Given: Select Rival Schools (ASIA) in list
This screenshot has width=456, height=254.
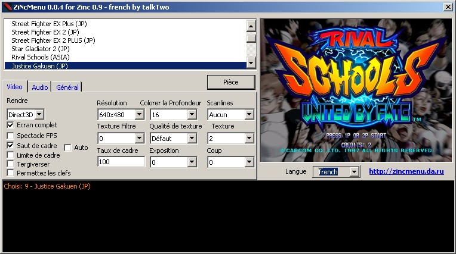Looking at the screenshot, I should coord(125,57).
